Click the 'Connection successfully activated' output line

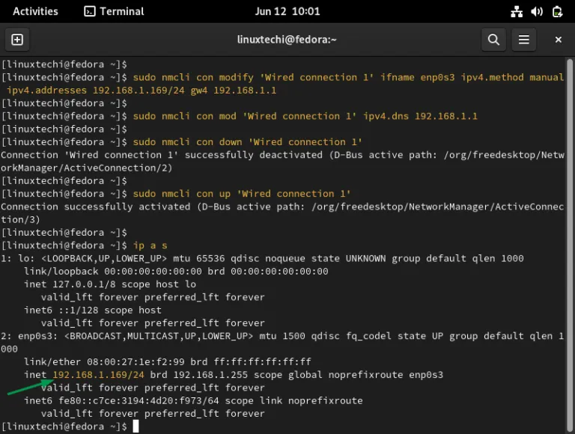(282, 213)
